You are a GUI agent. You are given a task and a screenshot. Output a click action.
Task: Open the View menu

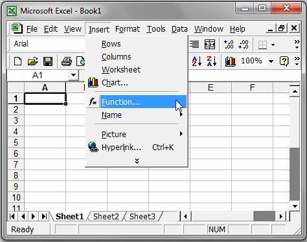coord(73,29)
